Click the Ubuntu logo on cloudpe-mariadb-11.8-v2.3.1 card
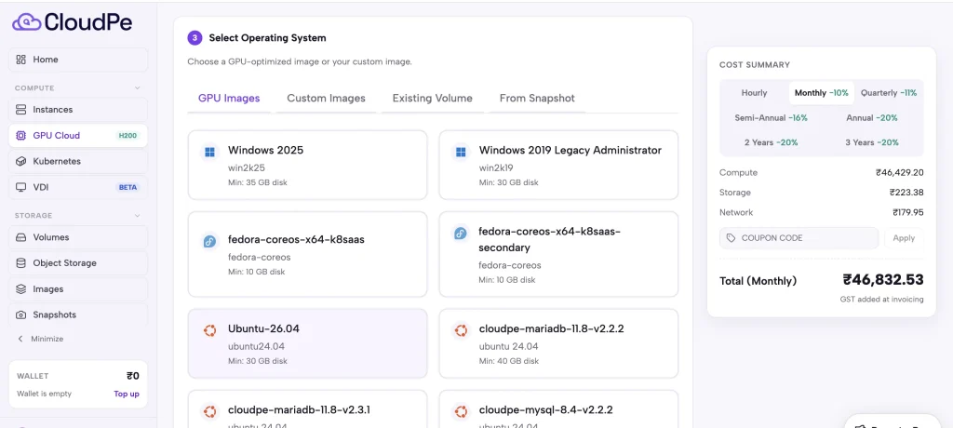The height and width of the screenshot is (428, 953). coord(209,411)
